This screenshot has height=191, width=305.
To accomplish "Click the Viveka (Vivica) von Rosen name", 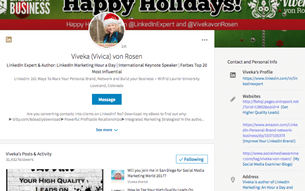I will click(x=107, y=56).
